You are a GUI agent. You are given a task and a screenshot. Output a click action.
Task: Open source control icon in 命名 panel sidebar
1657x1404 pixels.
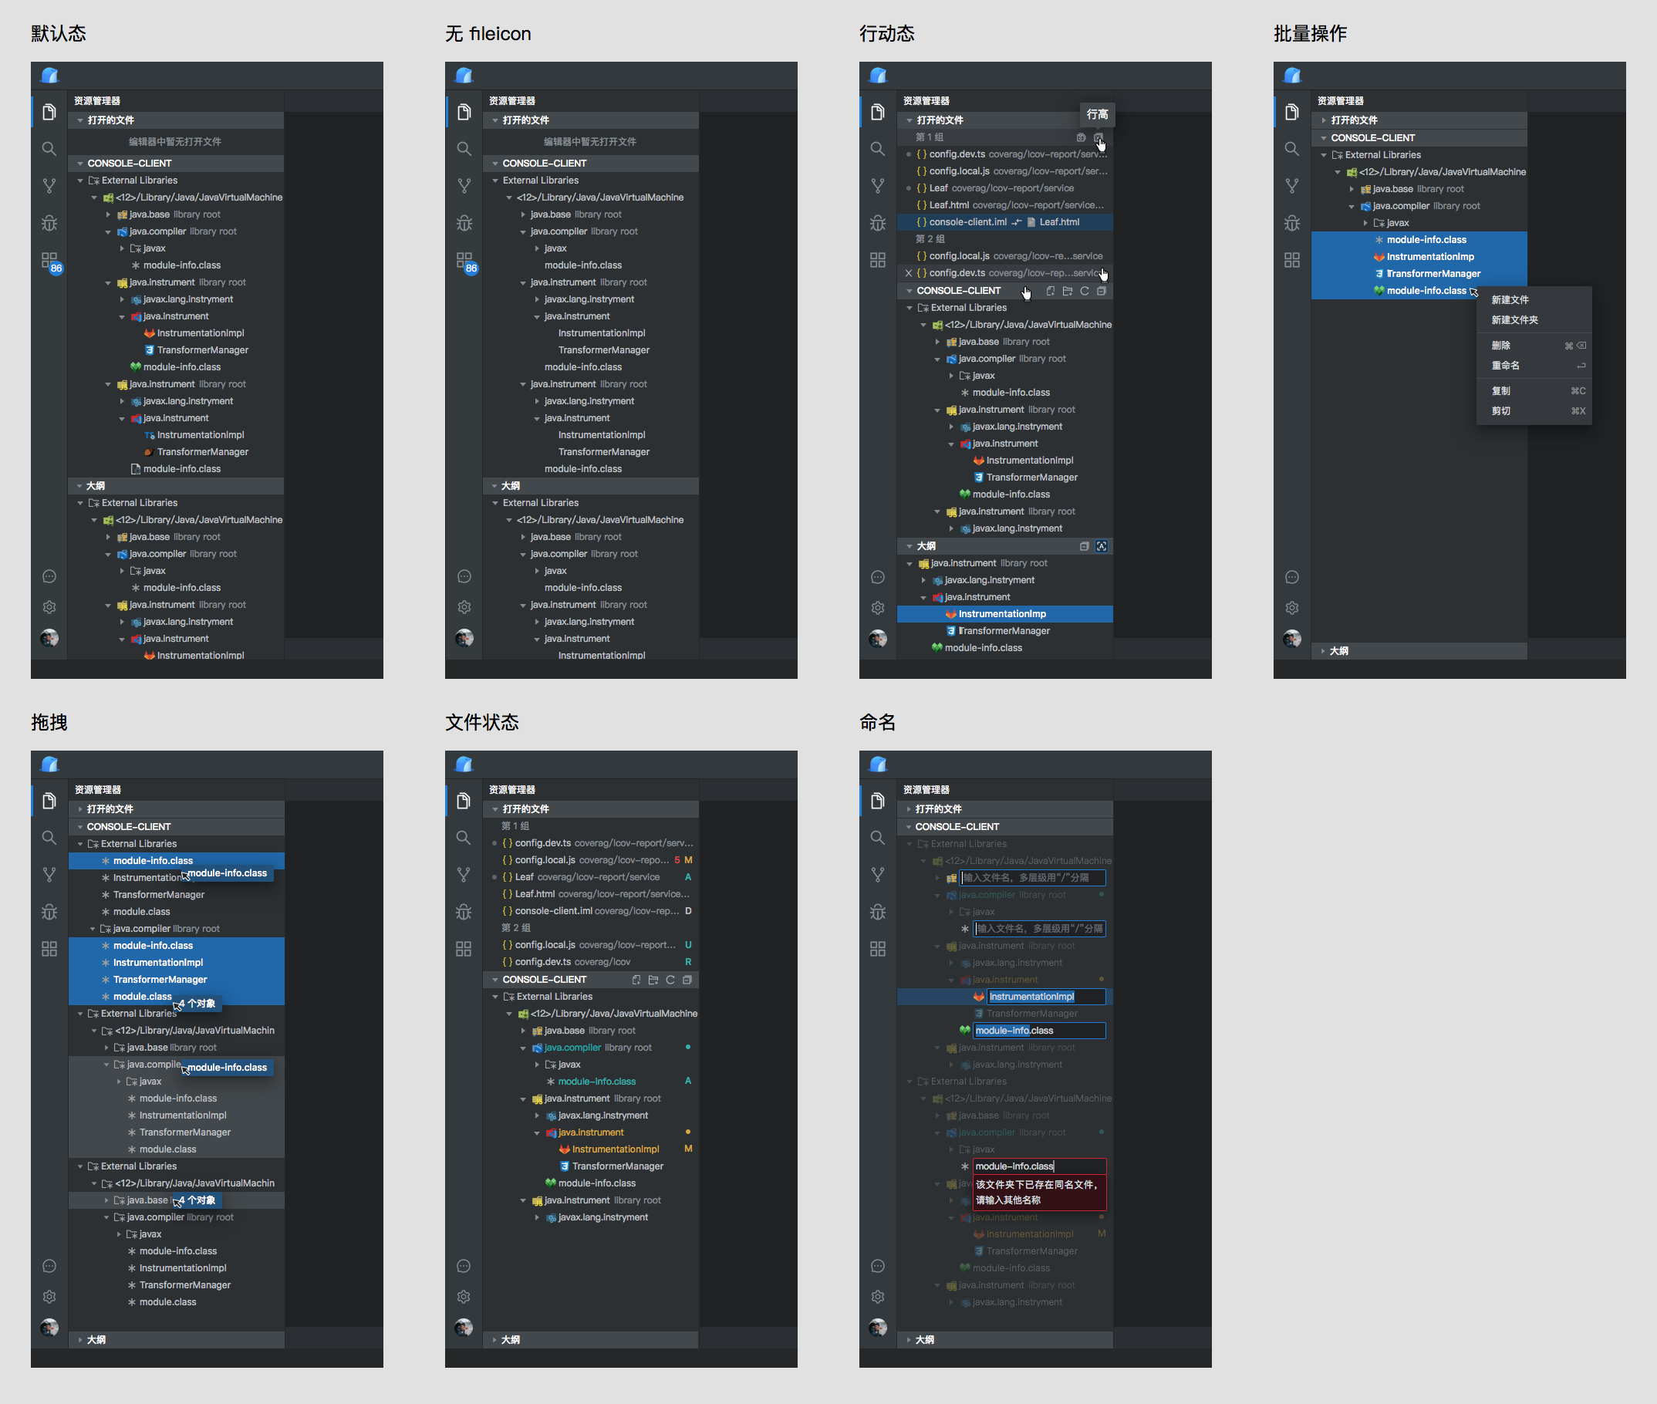click(x=878, y=875)
